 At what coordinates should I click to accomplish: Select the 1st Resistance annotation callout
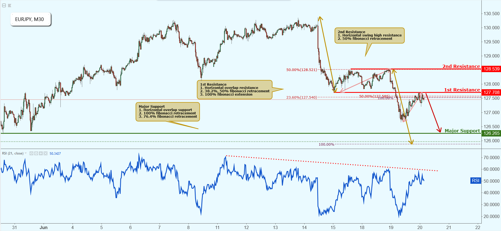234,90
